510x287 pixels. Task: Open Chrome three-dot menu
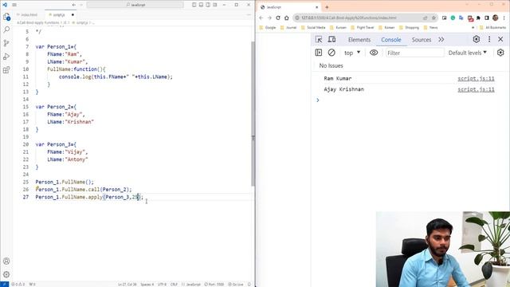504,18
